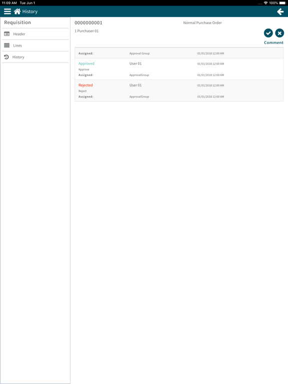Viewport: 288px width, 384px height.
Task: Click the Lines list icon
Action: click(x=7, y=45)
